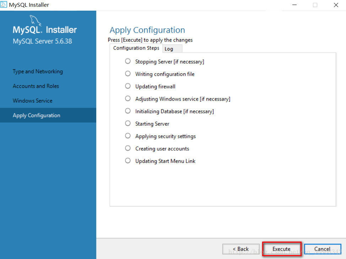Click 'Adjusting Windows service [if necessary]' text
Viewport: 346px width, 259px height.
183,99
